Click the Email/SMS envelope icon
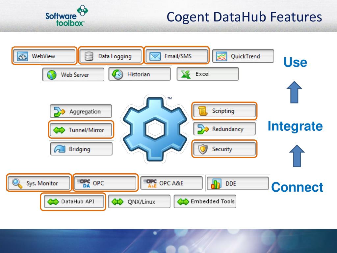Image resolution: width=337 pixels, height=253 pixels. pos(155,56)
